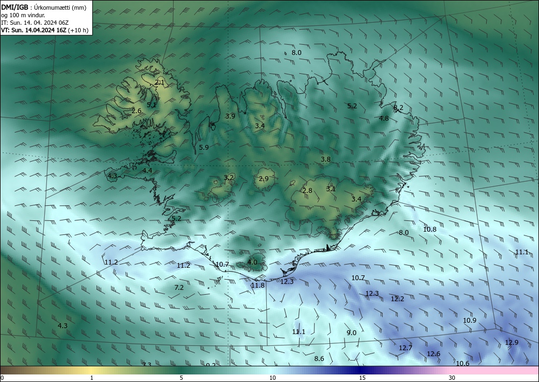Click the 3.2 value over the glacier
The width and height of the screenshot is (539, 382).
coord(229,177)
